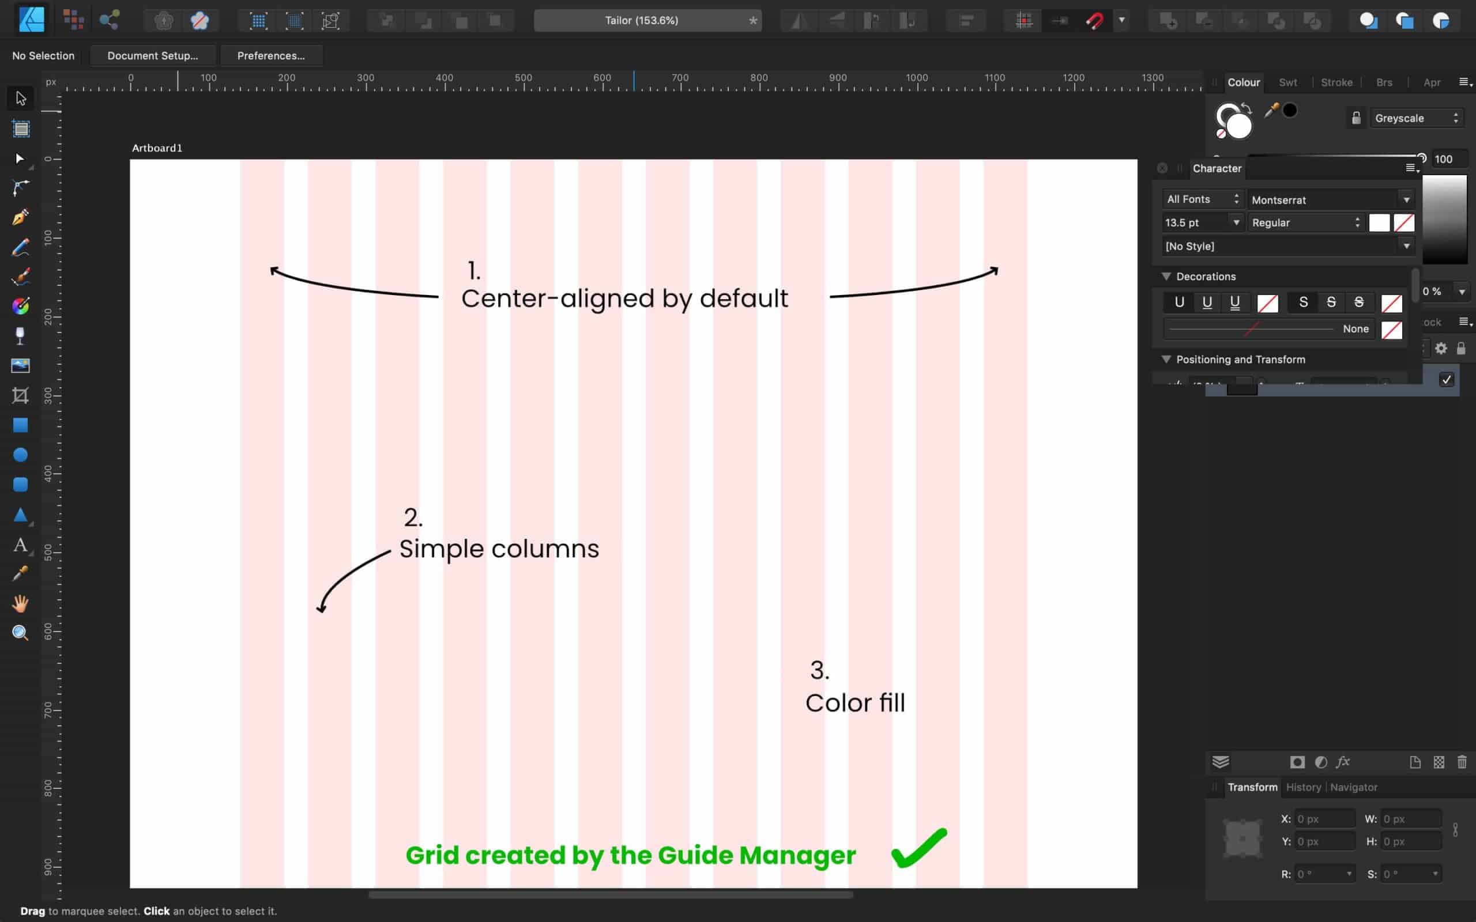Open Preferences
The height and width of the screenshot is (922, 1476).
coord(271,55)
